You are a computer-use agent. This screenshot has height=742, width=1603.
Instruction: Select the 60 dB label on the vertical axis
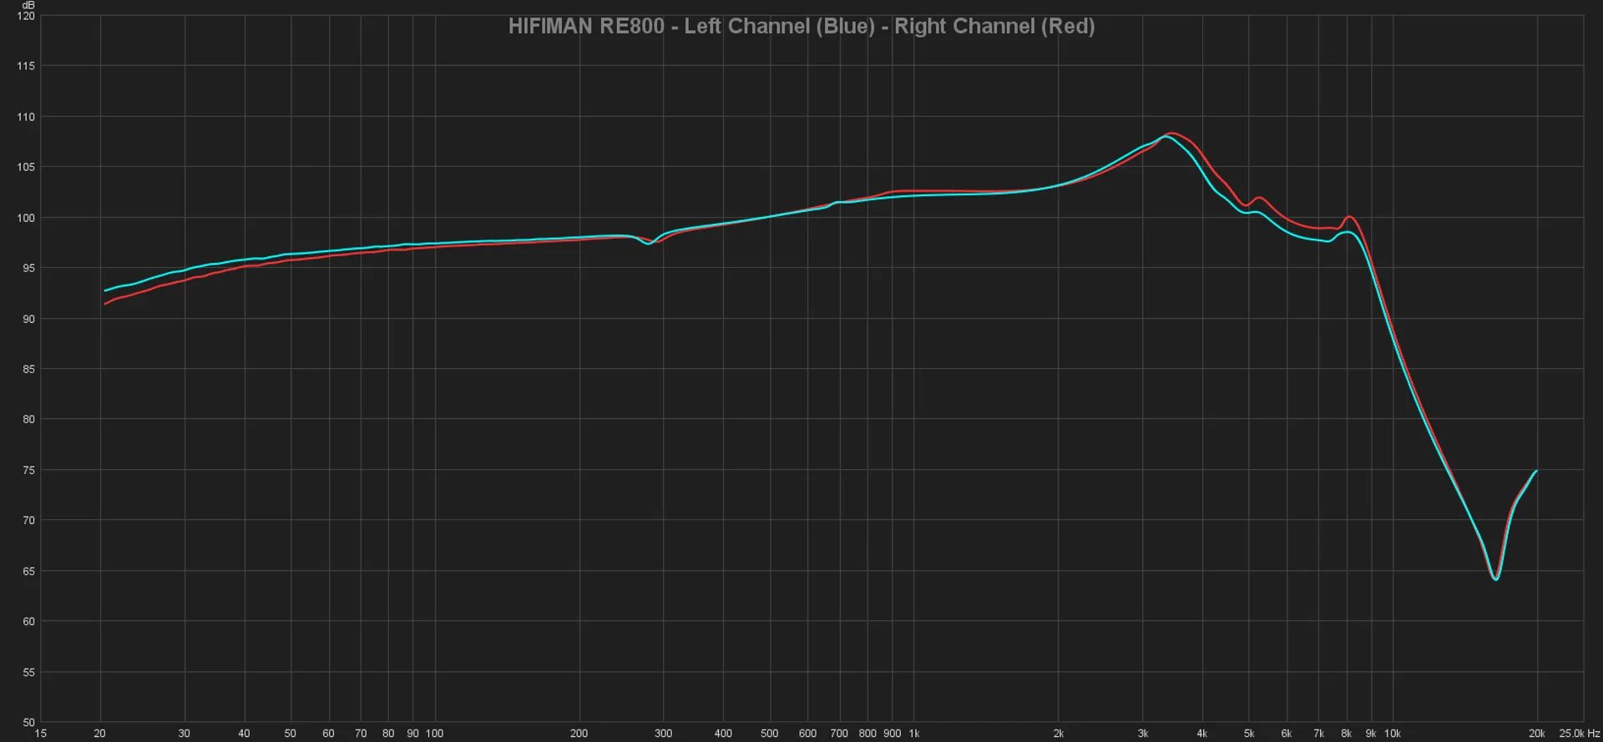tap(28, 621)
